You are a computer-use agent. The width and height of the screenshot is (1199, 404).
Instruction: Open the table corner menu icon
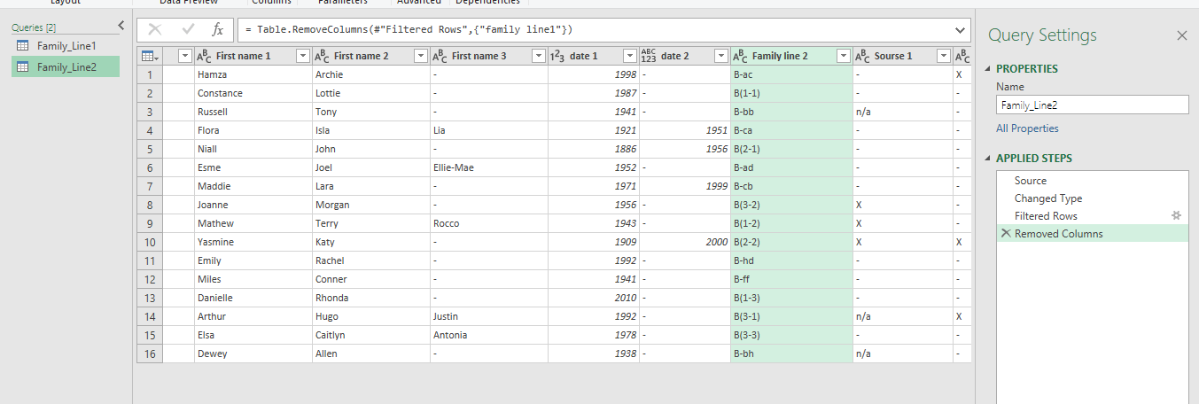pos(149,56)
